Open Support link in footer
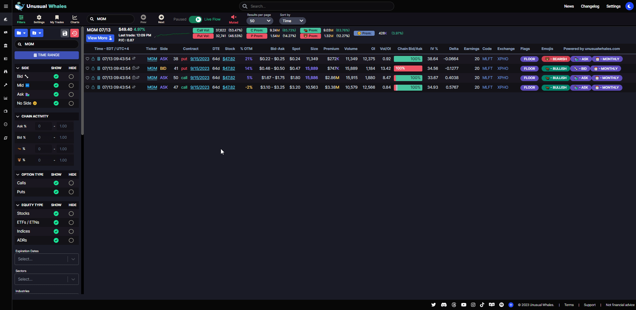The image size is (636, 310). tap(590, 305)
